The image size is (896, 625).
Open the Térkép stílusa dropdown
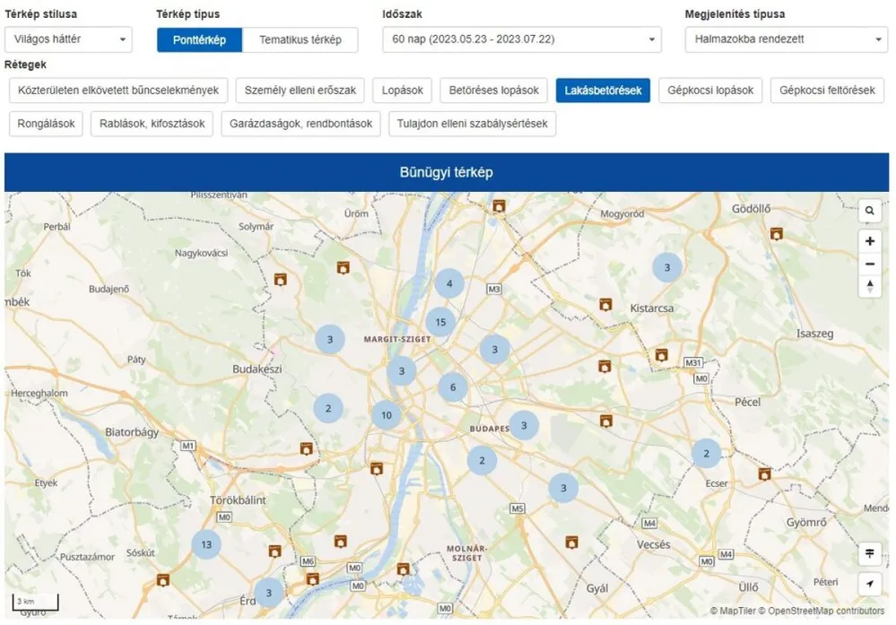[x=68, y=39]
